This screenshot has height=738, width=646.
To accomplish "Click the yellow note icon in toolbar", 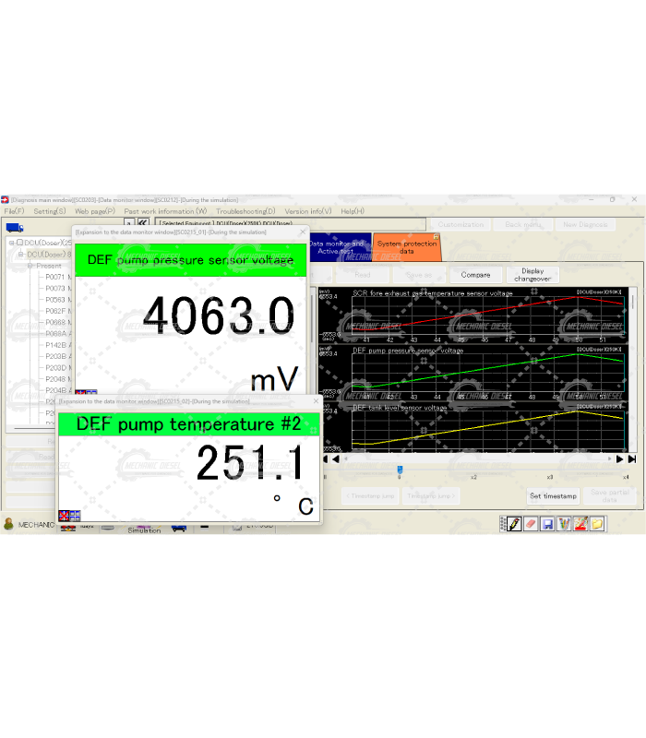I will tap(597, 524).
